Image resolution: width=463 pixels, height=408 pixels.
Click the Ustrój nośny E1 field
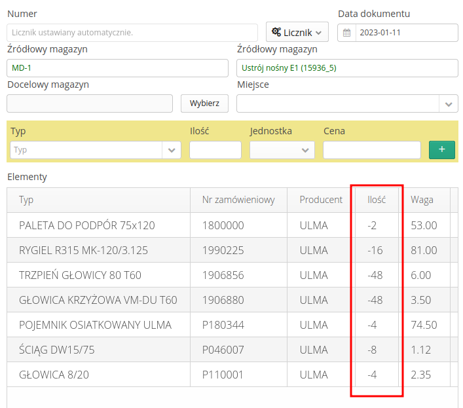347,68
